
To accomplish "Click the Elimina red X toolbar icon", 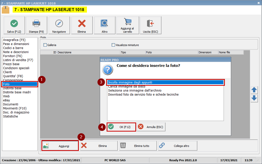I will pyautogui.click(x=82, y=23).
